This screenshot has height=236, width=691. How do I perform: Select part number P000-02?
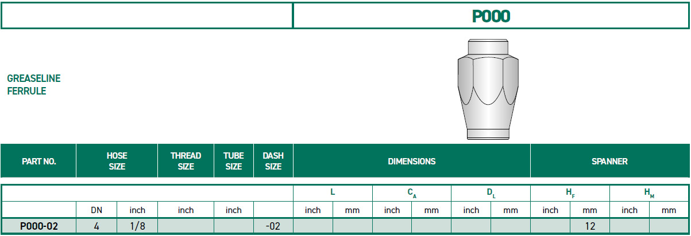[x=39, y=226]
